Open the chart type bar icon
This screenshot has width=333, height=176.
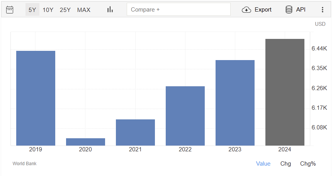pyautogui.click(x=110, y=10)
